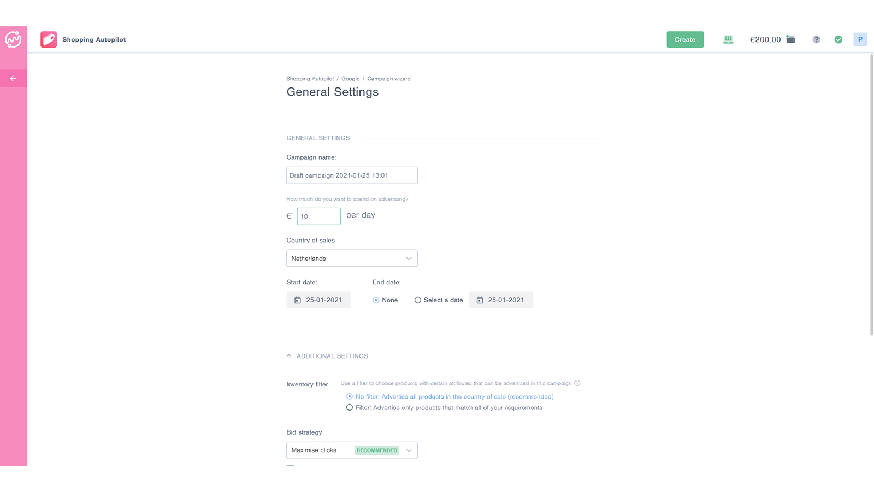Click the €200.00 balance amount
Viewport: 874px width, 492px height.
[765, 39]
